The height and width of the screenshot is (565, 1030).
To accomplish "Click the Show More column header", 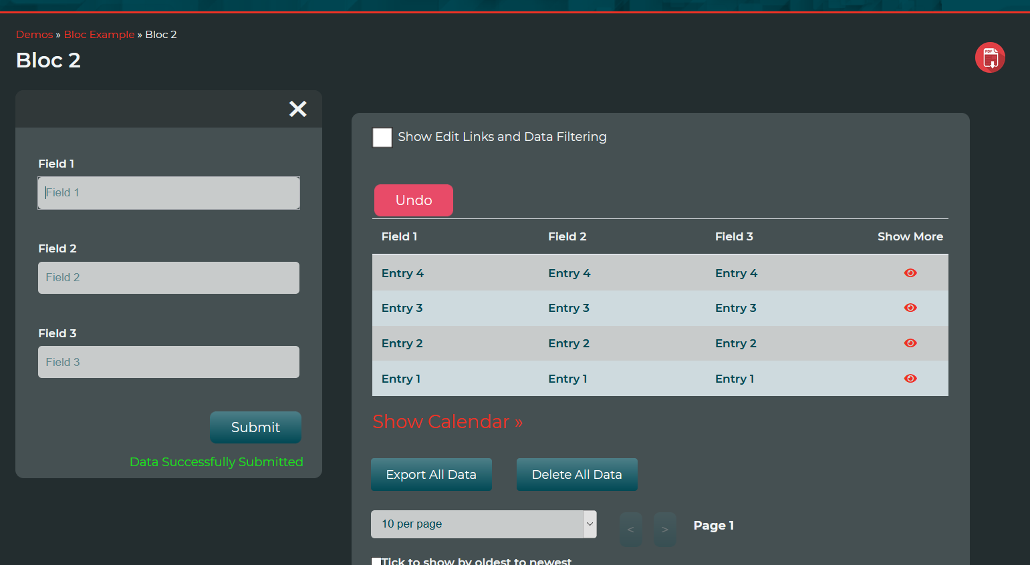I will tap(910, 236).
